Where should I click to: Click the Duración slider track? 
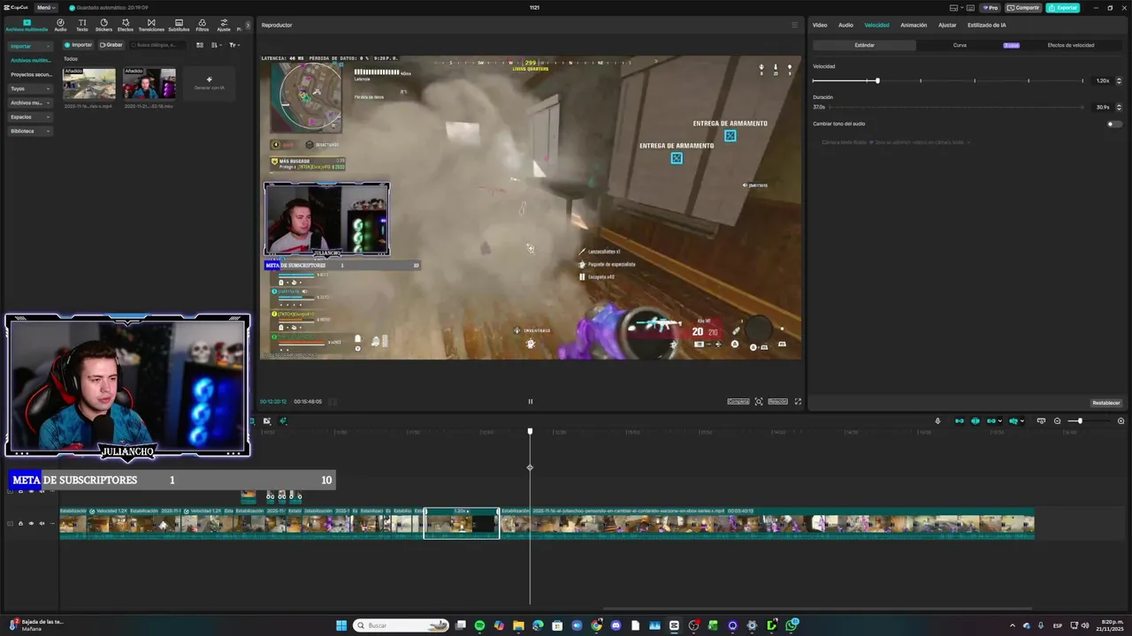pyautogui.click(x=957, y=107)
